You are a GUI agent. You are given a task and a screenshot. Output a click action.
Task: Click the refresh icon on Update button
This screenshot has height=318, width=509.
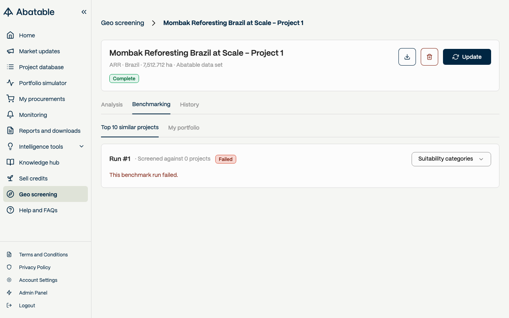pos(456,57)
